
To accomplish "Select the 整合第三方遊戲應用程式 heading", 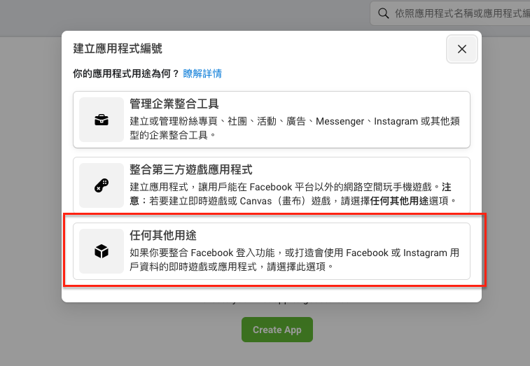I will [191, 169].
